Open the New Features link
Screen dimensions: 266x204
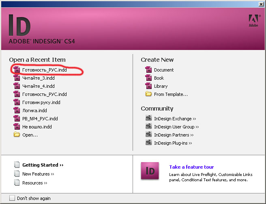[38, 174]
